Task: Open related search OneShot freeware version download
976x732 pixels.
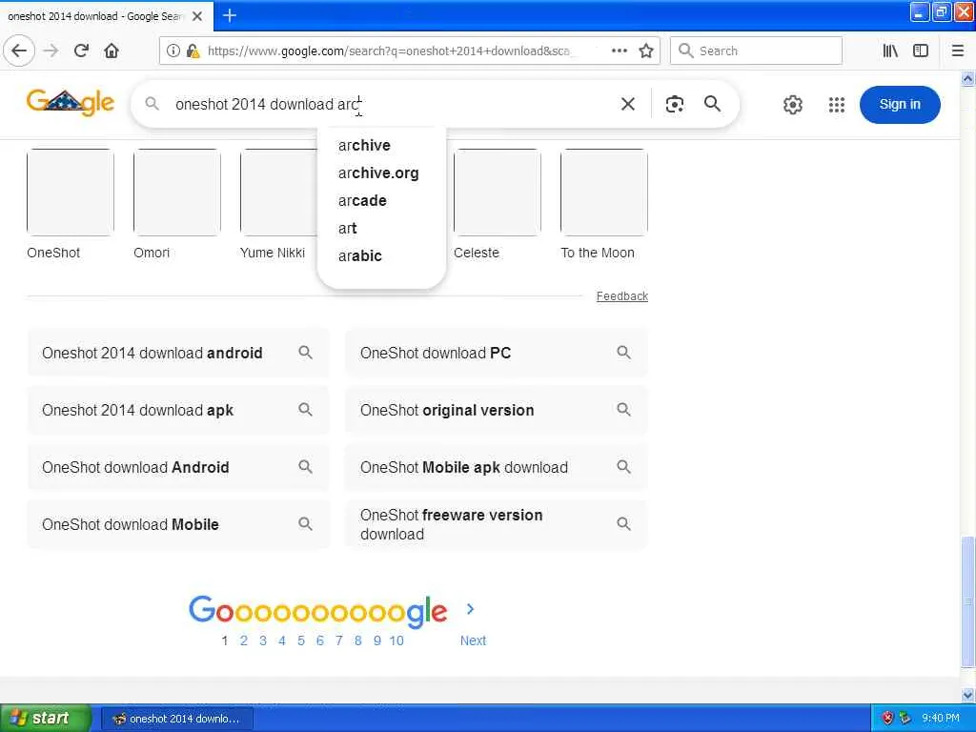Action: point(496,524)
